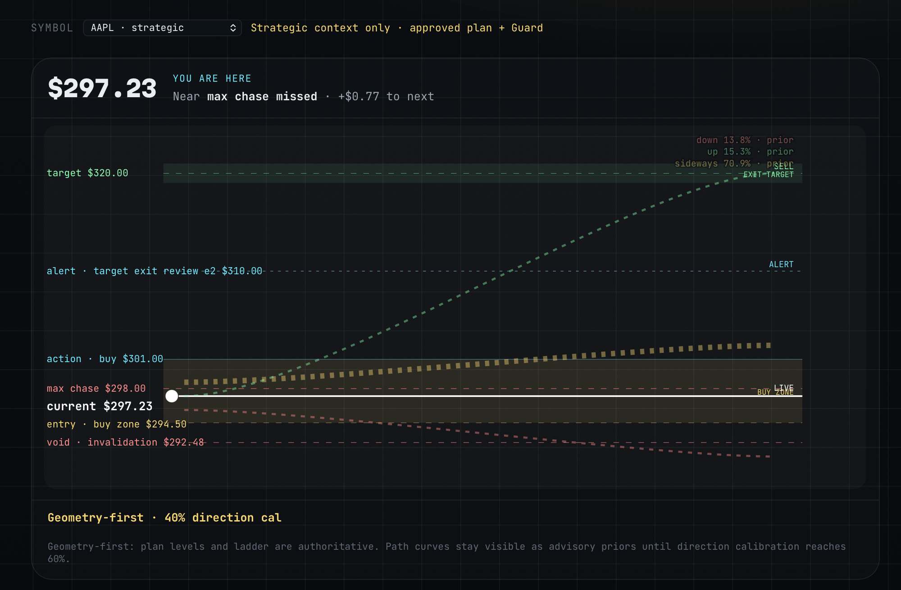Open the AAPL · strategic symbol dropdown

point(162,28)
